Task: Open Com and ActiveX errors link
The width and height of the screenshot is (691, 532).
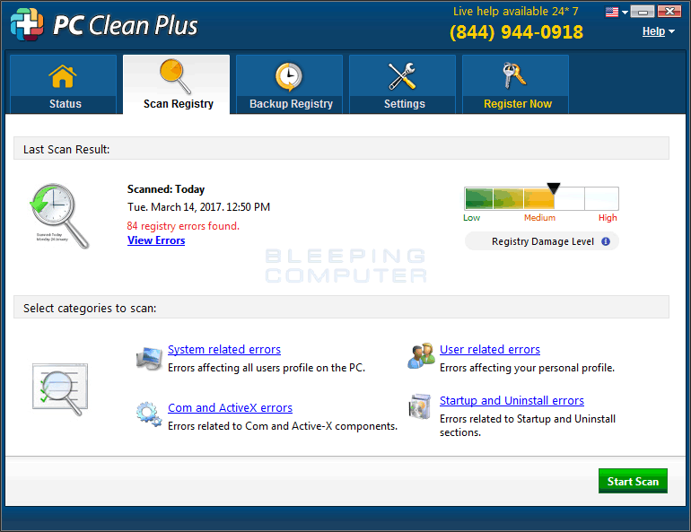Action: (230, 408)
